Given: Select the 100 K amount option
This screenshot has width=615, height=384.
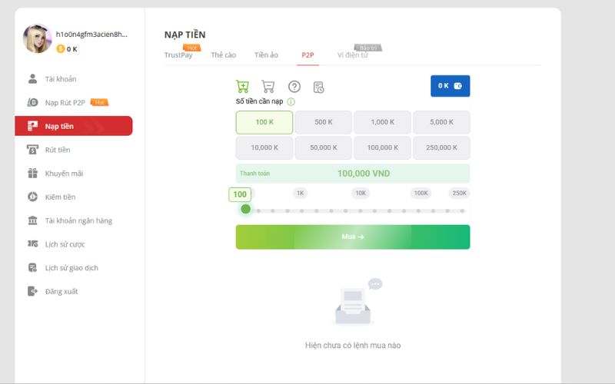Looking at the screenshot, I should click(x=264, y=122).
